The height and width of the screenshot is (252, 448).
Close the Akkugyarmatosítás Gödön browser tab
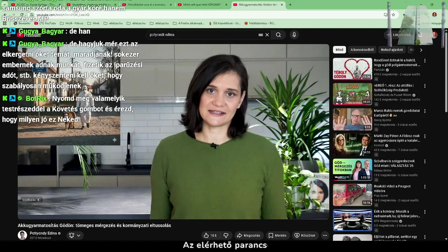click(282, 5)
